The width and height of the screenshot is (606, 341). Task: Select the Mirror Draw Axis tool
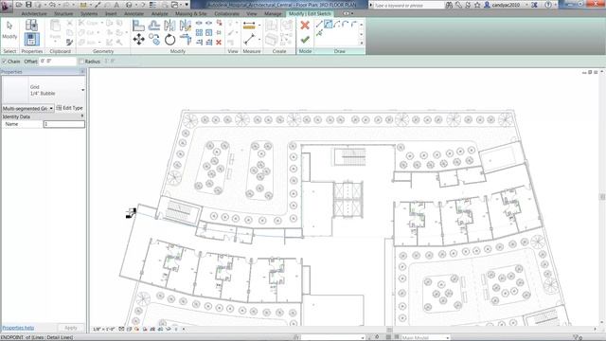point(186,26)
